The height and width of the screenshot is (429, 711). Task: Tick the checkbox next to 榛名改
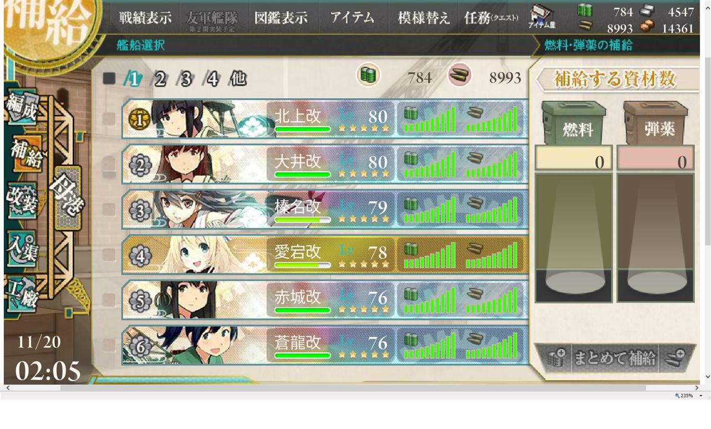tap(109, 209)
